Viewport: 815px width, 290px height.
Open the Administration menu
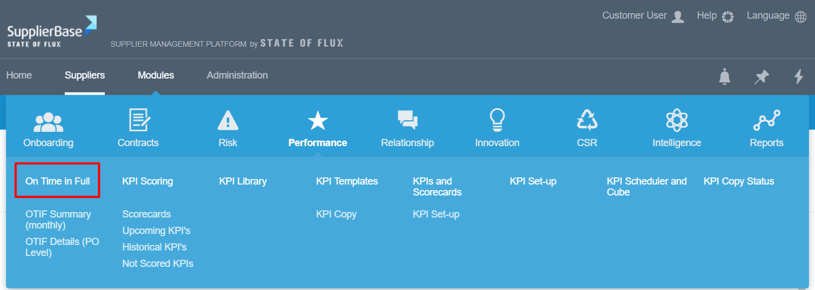point(237,75)
